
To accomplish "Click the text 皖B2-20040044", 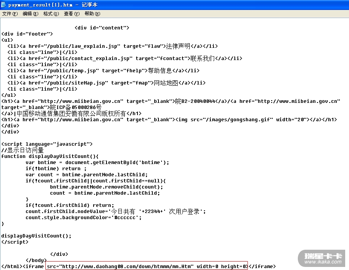I will 195,101.
